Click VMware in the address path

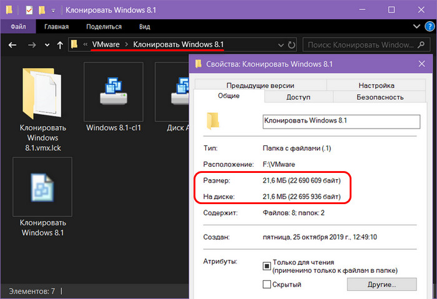106,44
